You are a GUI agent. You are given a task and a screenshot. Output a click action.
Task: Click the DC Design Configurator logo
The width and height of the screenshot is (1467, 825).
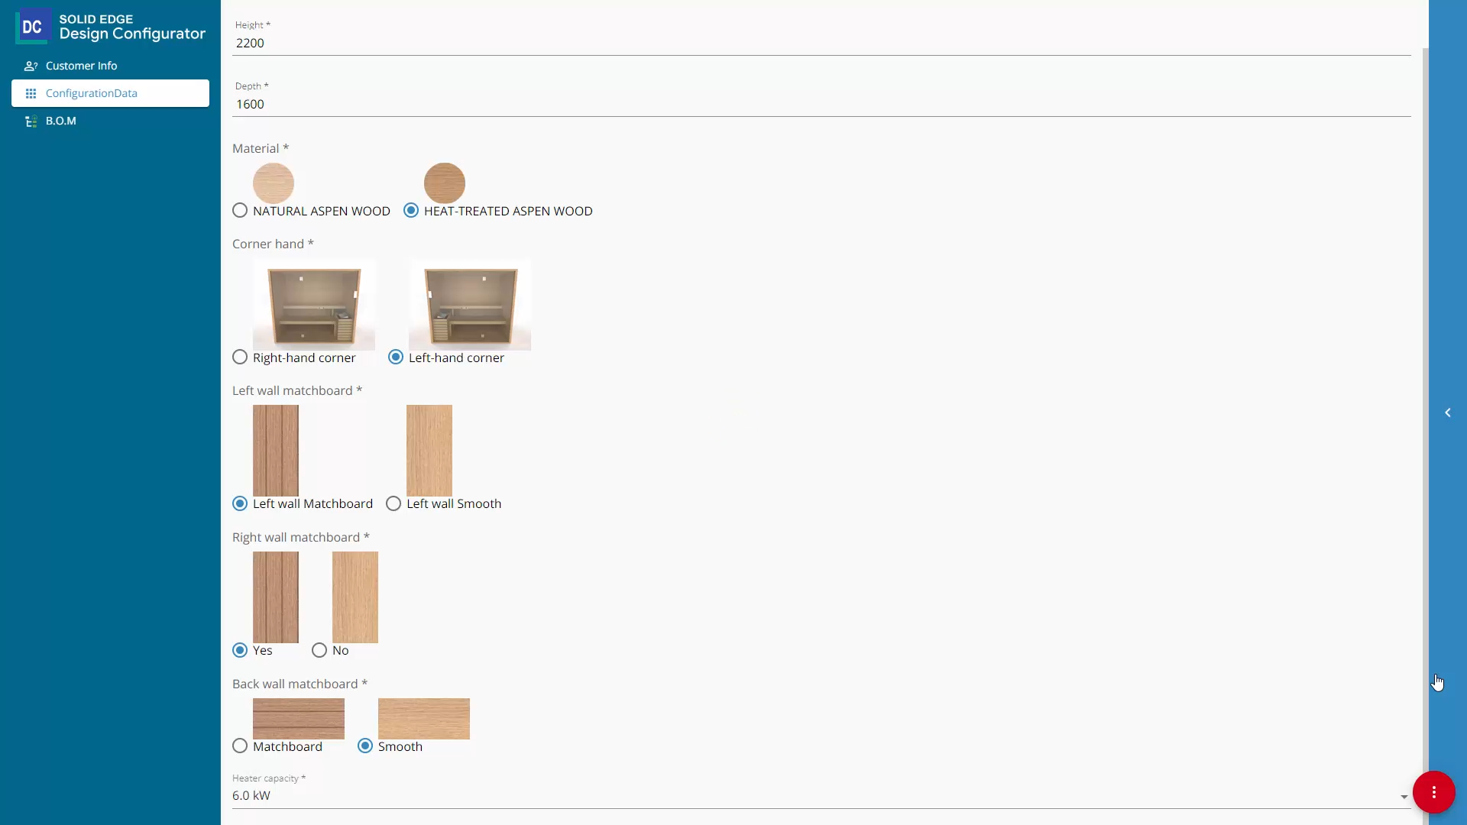pos(32,27)
